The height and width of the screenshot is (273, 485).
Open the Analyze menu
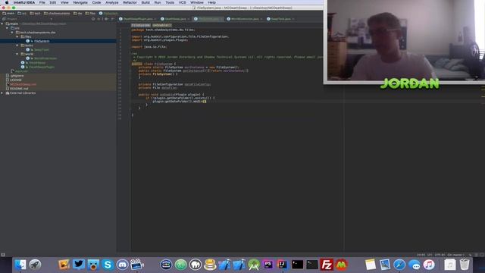[x=111, y=2]
